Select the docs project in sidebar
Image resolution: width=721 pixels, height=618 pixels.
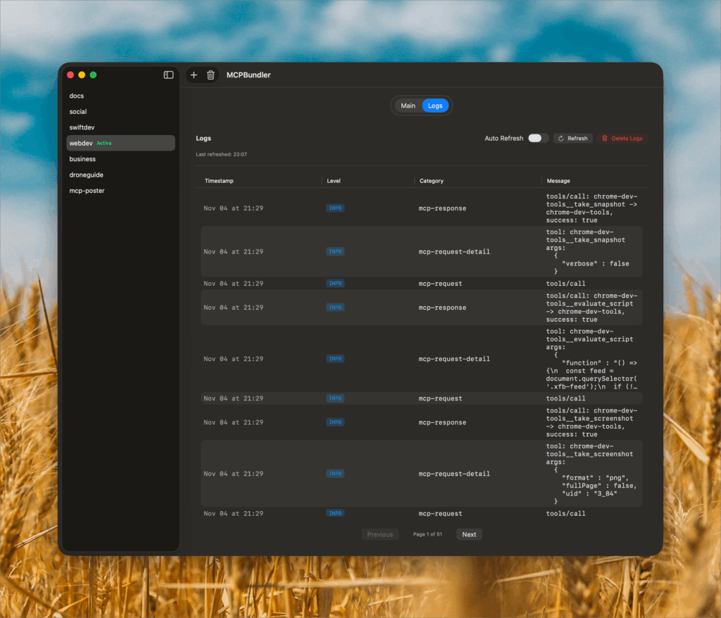[77, 96]
